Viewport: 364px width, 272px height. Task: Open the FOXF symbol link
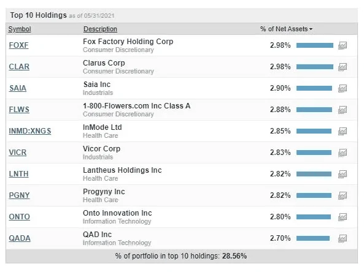tap(18, 45)
